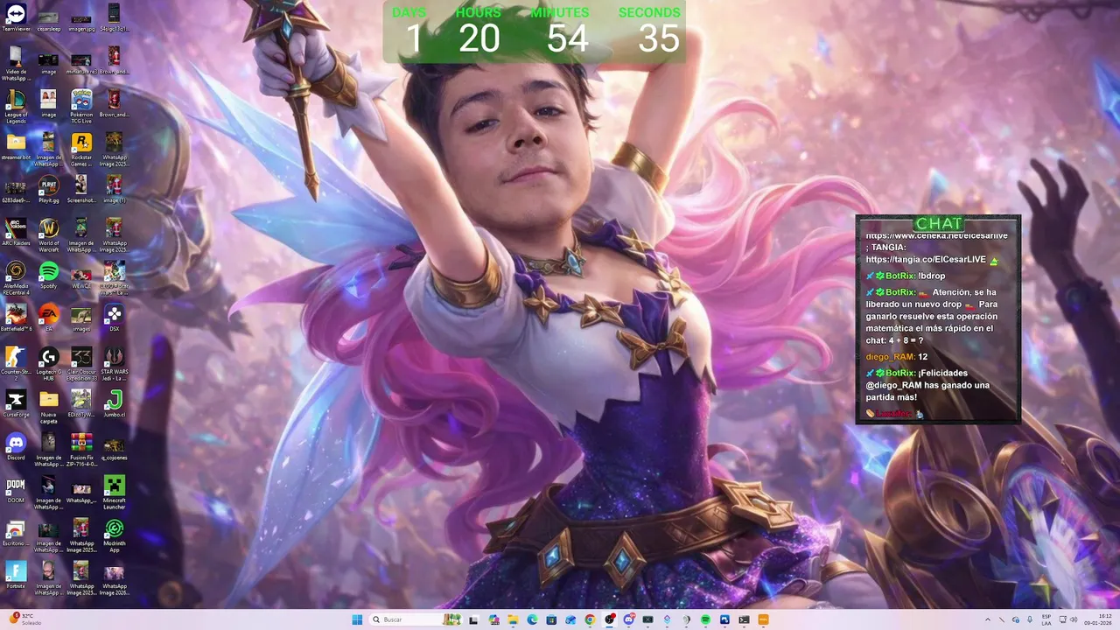
Task: Open the Escritorio Chrome shortcut
Action: tap(16, 532)
